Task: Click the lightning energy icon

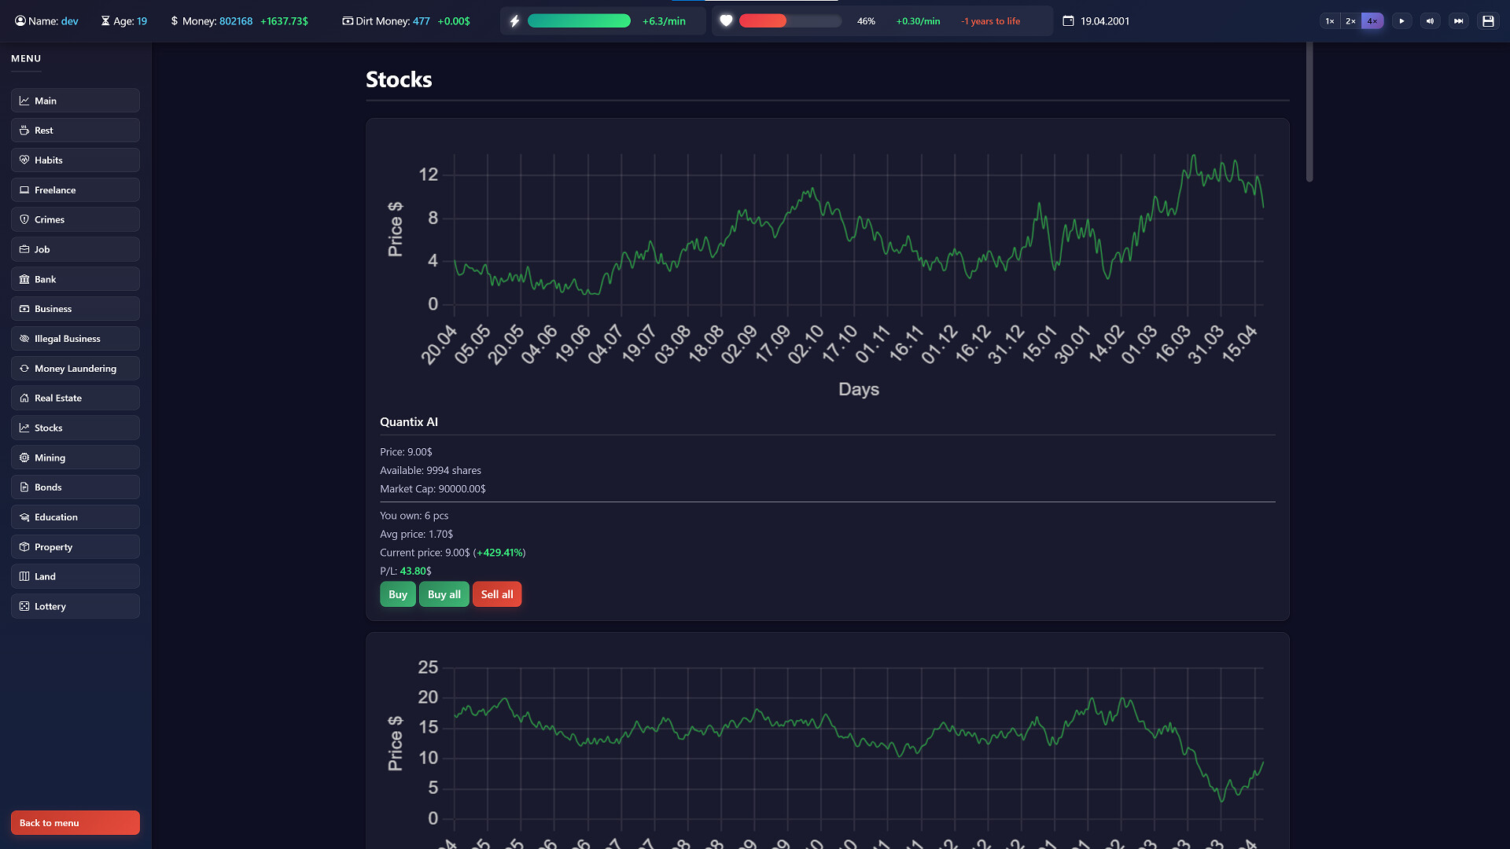Action: click(x=514, y=21)
